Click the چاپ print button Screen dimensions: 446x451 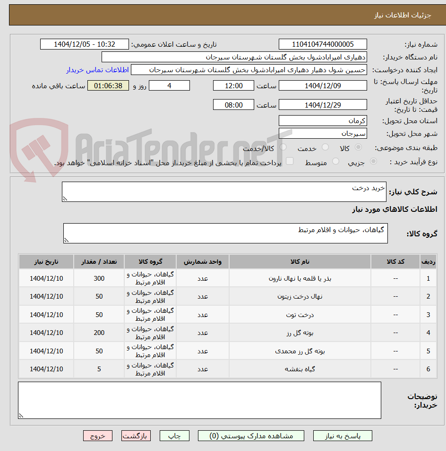pos(175,436)
